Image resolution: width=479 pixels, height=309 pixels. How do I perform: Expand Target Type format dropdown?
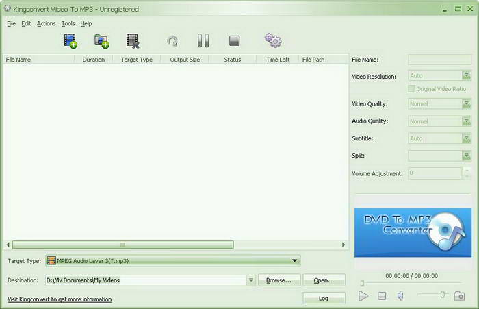point(294,260)
